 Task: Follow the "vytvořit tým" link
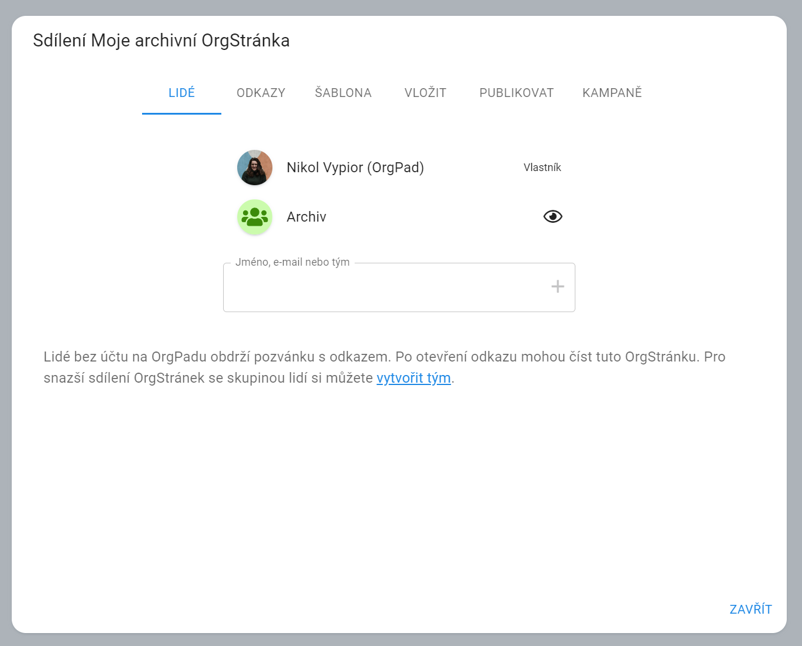413,378
